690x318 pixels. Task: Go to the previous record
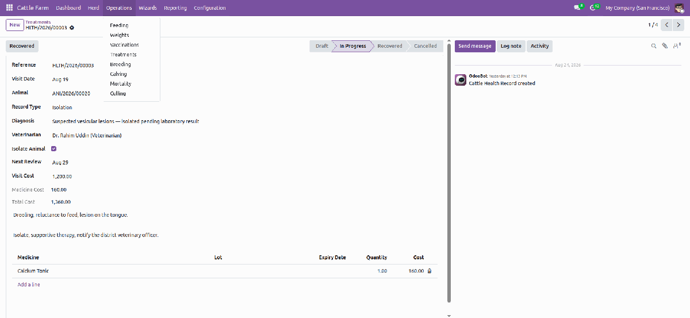(x=666, y=25)
